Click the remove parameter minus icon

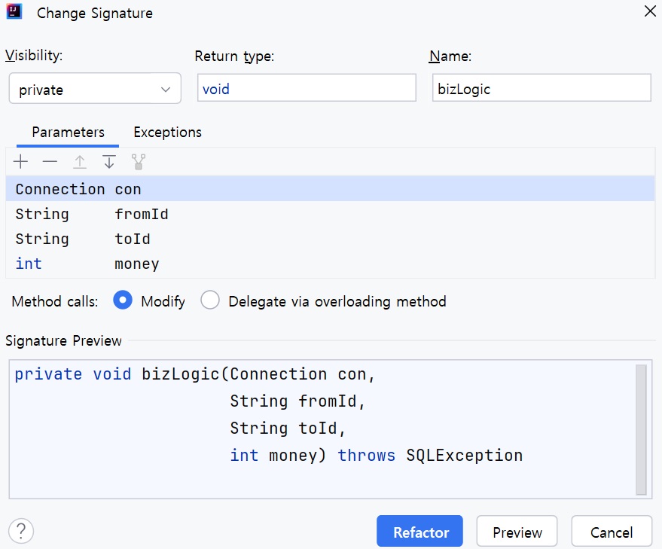pyautogui.click(x=50, y=162)
